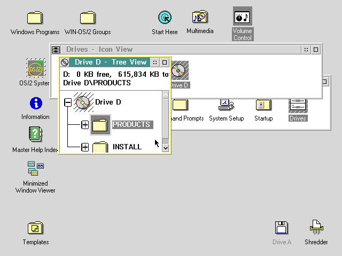Launch the Start Here icon
This screenshot has width=342, height=256.
tap(165, 18)
